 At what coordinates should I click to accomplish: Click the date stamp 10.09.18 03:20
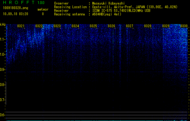point(15,14)
